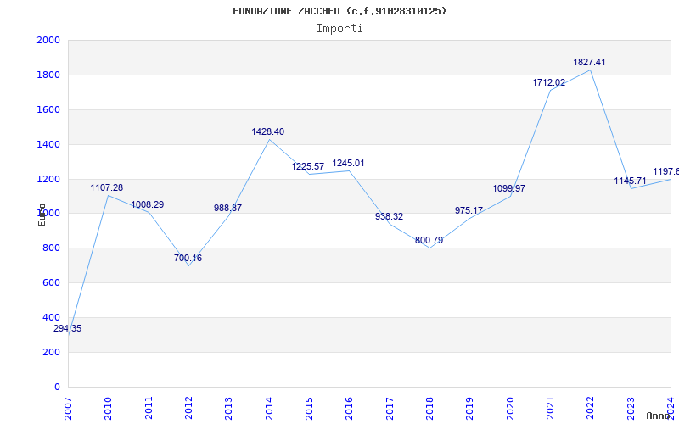Click y-axis tick label 200
This screenshot has width=679, height=424.
(51, 352)
